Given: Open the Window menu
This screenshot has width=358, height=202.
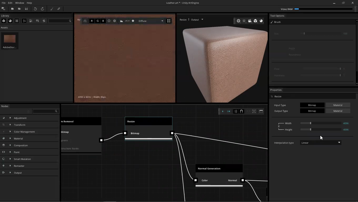Looking at the screenshot, I should (19, 3).
